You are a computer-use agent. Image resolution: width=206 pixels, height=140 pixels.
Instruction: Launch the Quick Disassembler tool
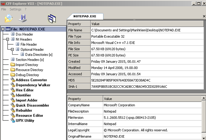tap(32, 105)
